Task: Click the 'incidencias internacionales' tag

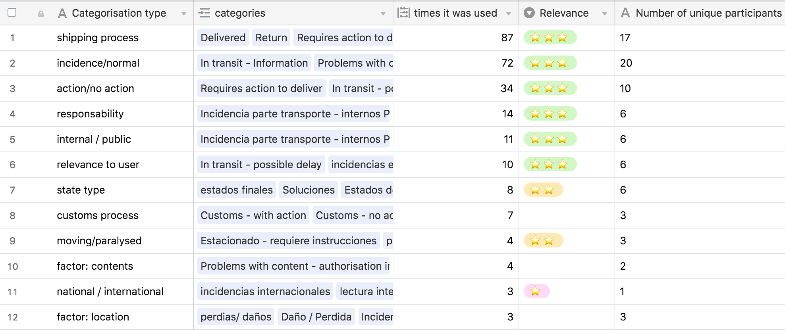Action: click(265, 292)
